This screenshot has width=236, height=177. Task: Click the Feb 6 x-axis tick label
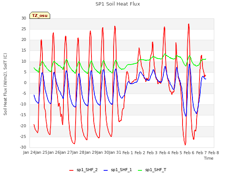[x=189, y=153]
